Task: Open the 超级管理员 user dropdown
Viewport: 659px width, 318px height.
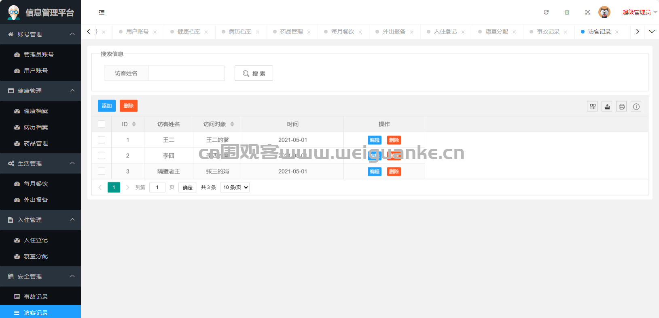Action: pos(640,12)
